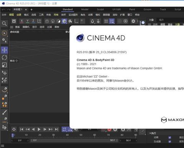
Task: Jump to previous keyframe
Action: click(28, 129)
